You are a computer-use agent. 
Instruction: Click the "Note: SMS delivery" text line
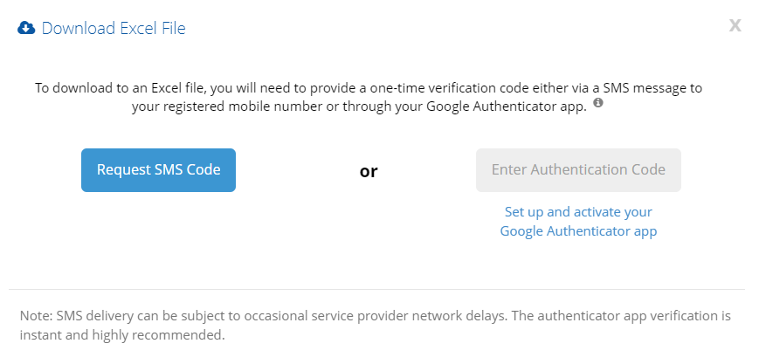[375, 314]
